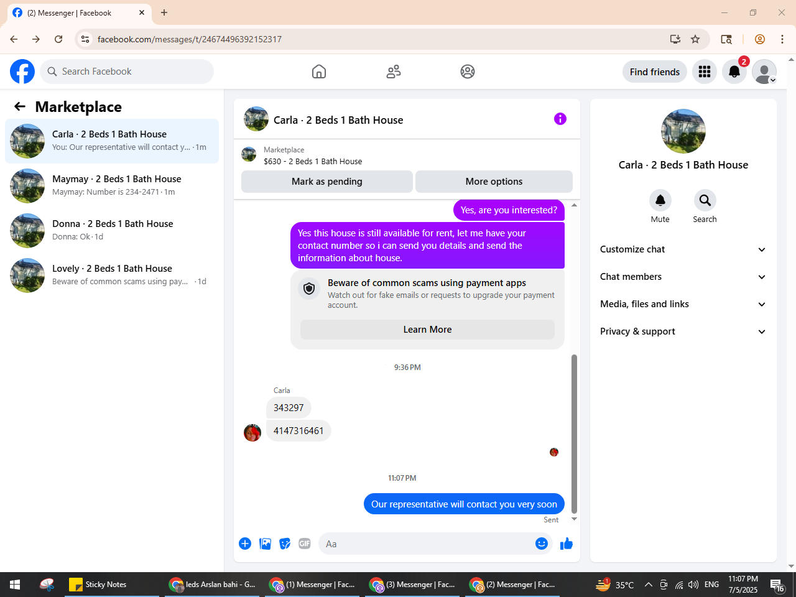The height and width of the screenshot is (597, 796).
Task: Click Find friends button
Action: pyautogui.click(x=655, y=72)
